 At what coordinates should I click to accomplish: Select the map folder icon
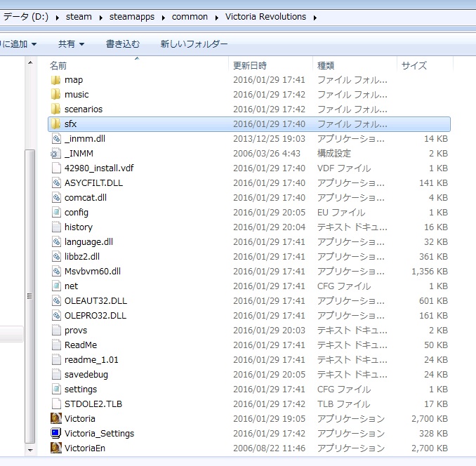click(x=56, y=80)
